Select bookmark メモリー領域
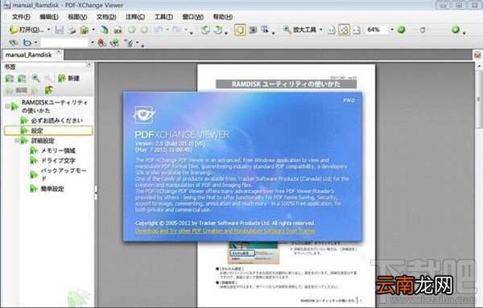This screenshot has height=308, width=483. click(58, 150)
